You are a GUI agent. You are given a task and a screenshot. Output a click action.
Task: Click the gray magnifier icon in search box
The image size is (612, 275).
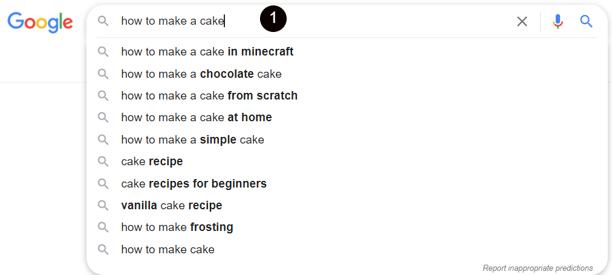[x=103, y=21]
